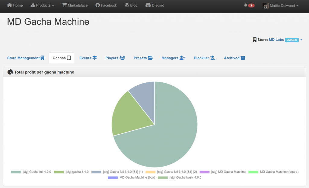Toggle MD Gacha Machine (box) blue swatch
Image resolution: width=309 pixels, height=188 pixels.
(113, 178)
